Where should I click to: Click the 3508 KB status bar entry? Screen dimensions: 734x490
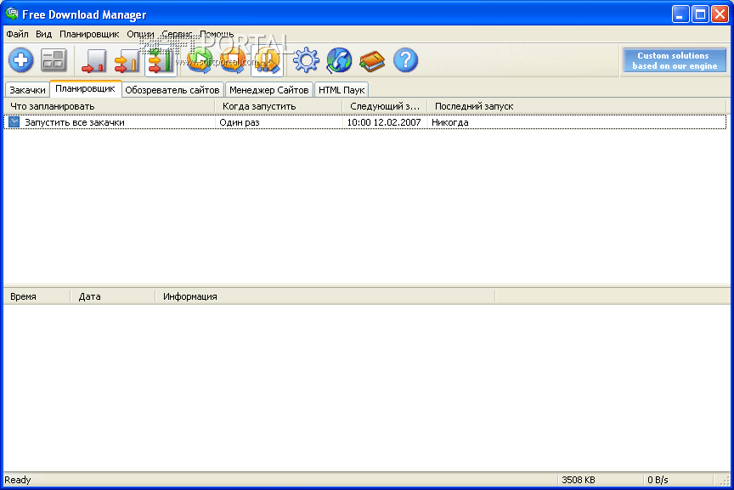pos(579,480)
